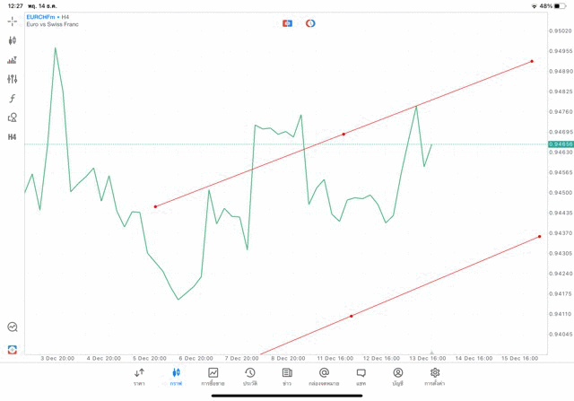The height and width of the screenshot is (401, 574).
Task: Switch to the ราคา (Quotes) tab
Action: (x=139, y=377)
